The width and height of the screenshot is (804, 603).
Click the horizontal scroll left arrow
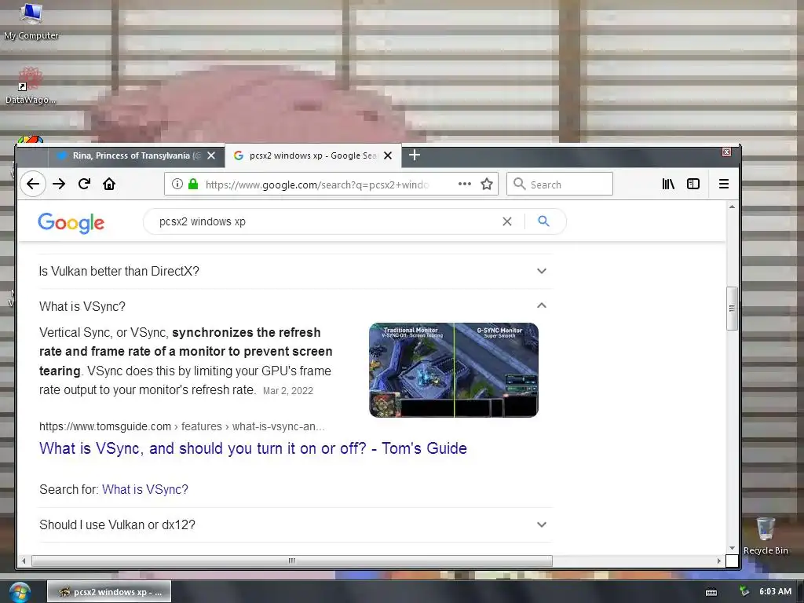tap(24, 561)
